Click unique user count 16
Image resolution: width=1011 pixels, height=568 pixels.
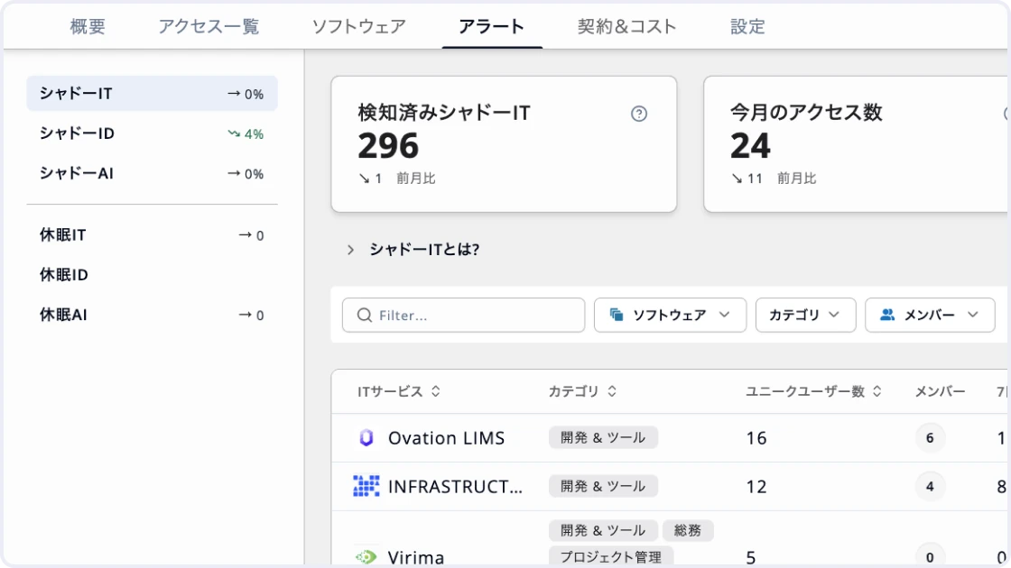(x=756, y=438)
